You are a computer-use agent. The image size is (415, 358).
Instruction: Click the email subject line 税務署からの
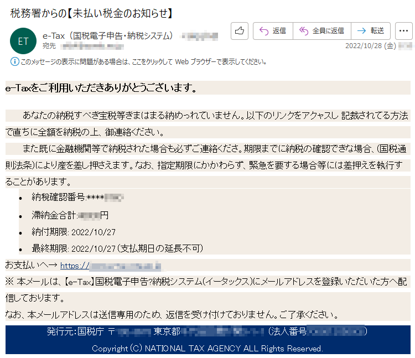tap(91, 13)
